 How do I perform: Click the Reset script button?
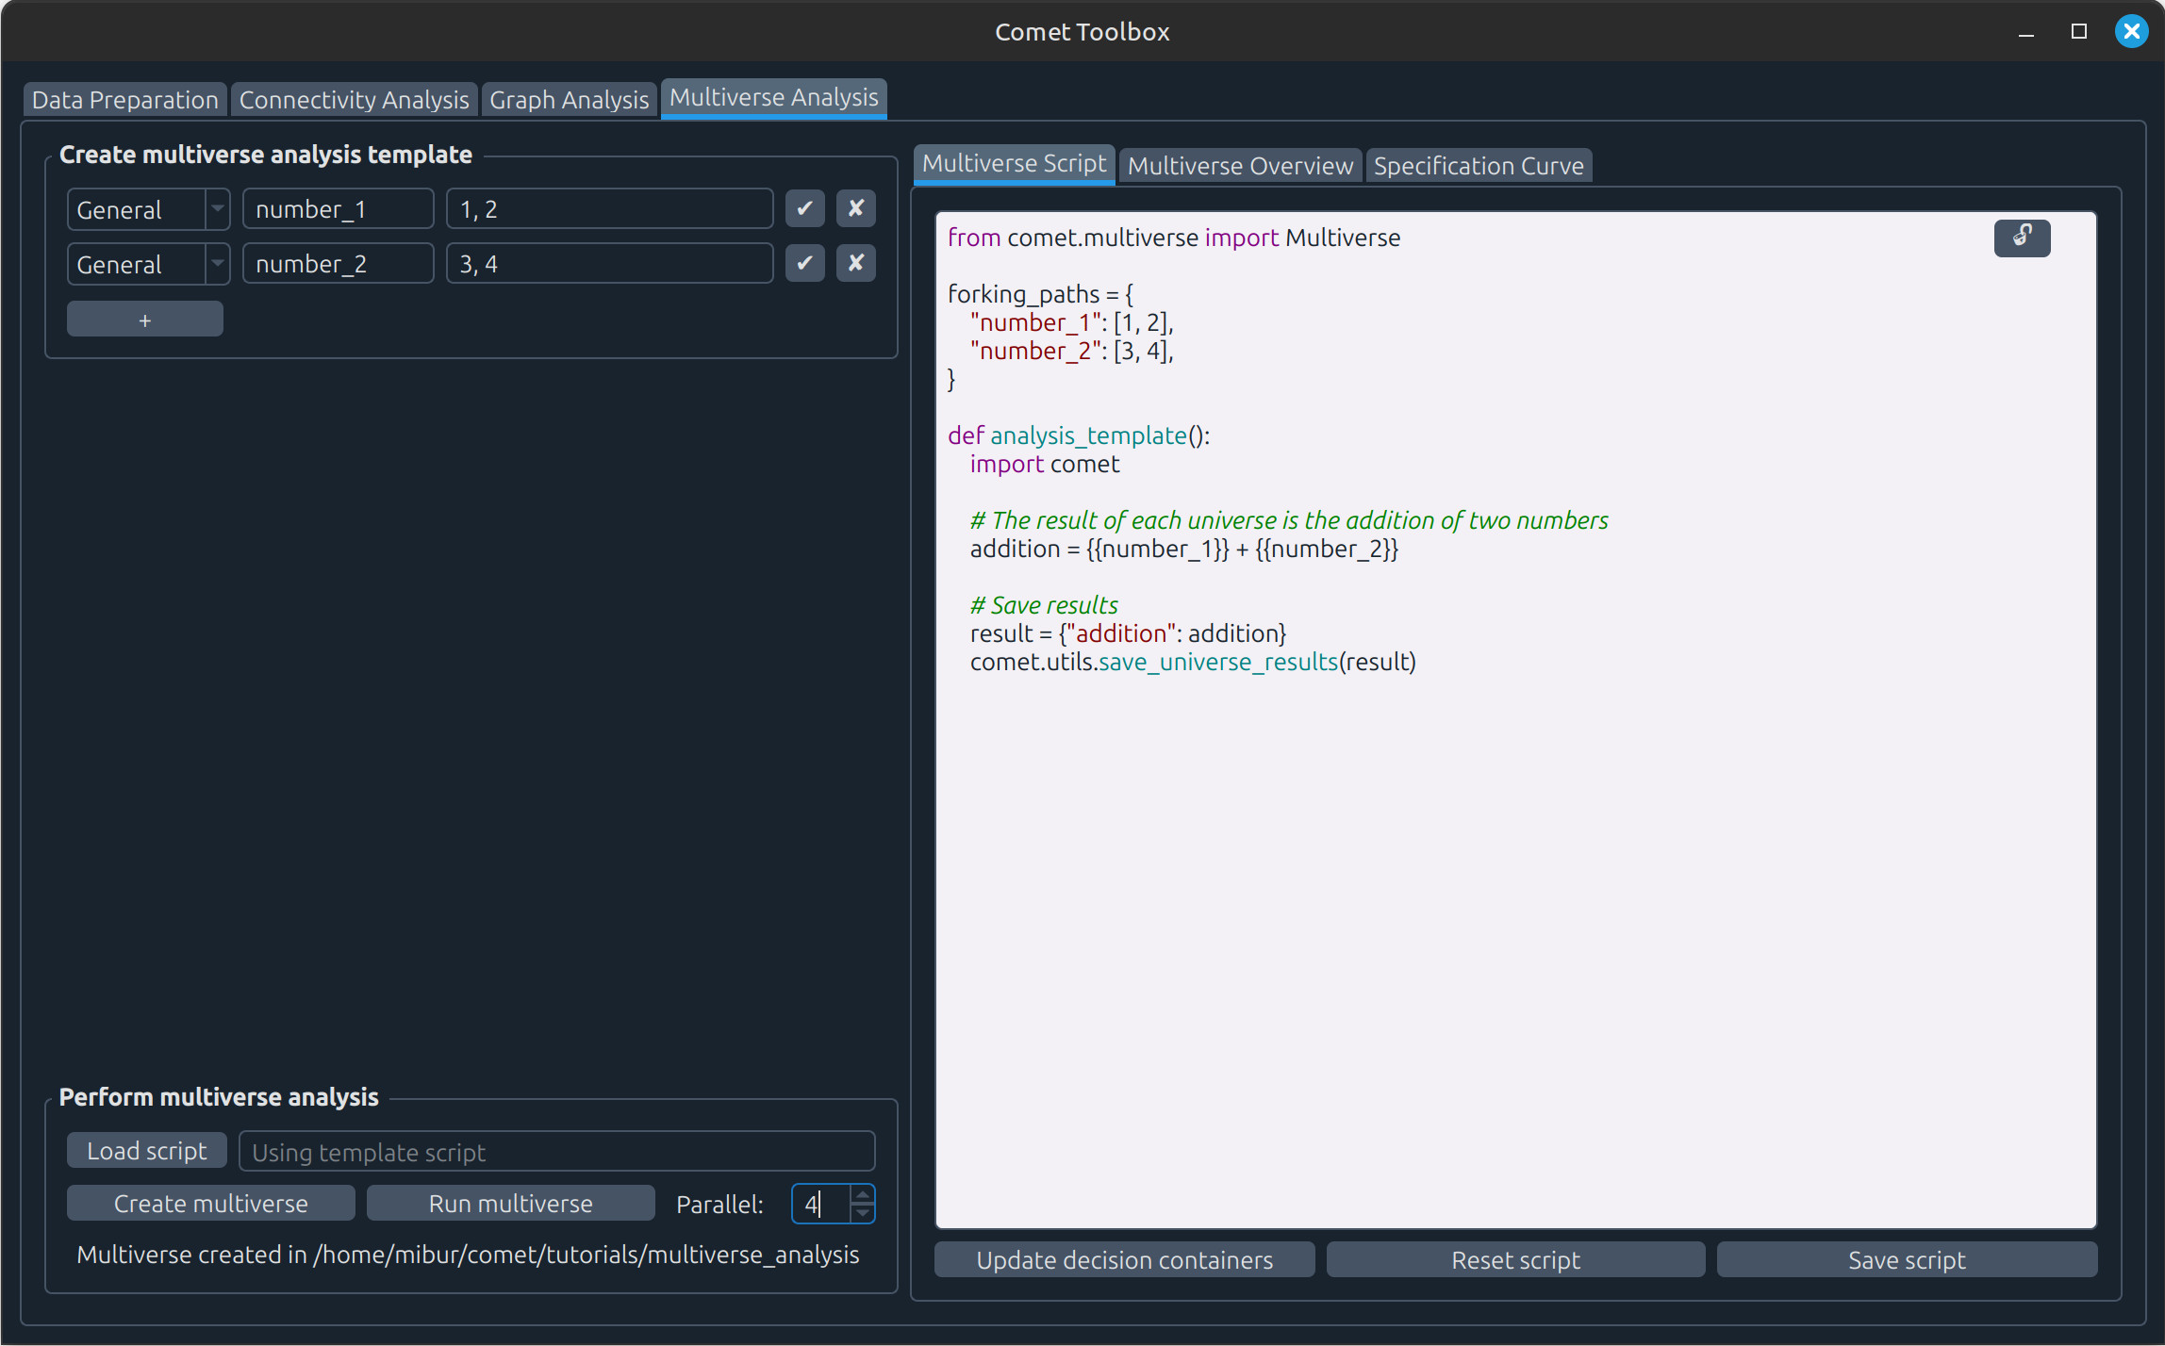coord(1515,1260)
